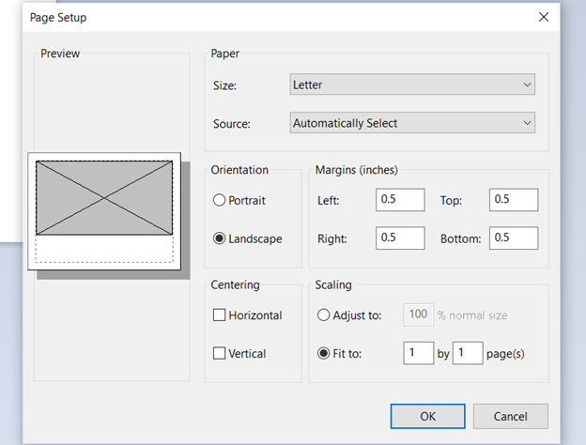
Task: Click the Page Setup title bar
Action: coord(282,17)
